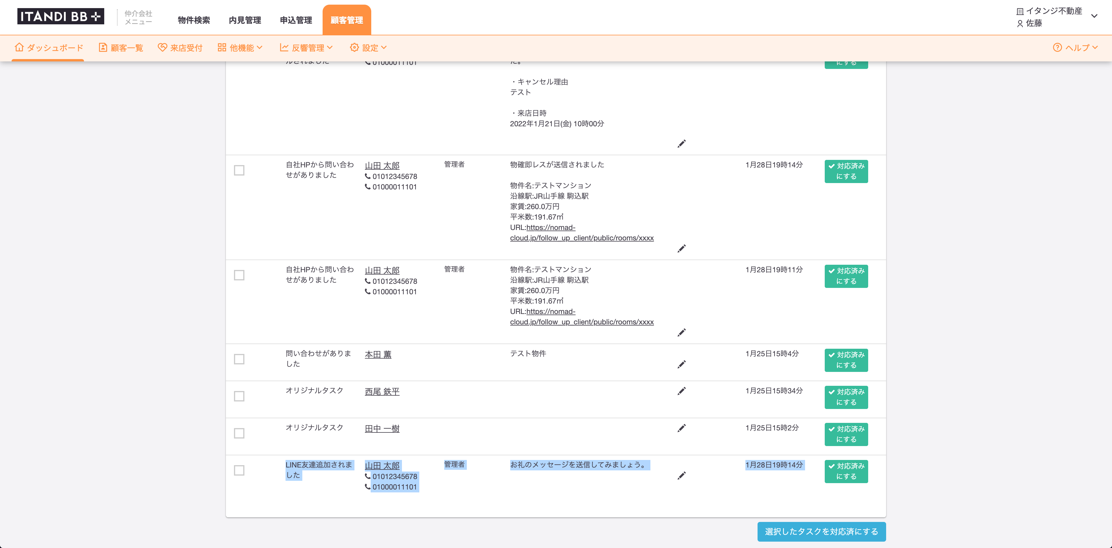Open 西尾 鉄平 customer link
The image size is (1112, 548).
tap(382, 392)
